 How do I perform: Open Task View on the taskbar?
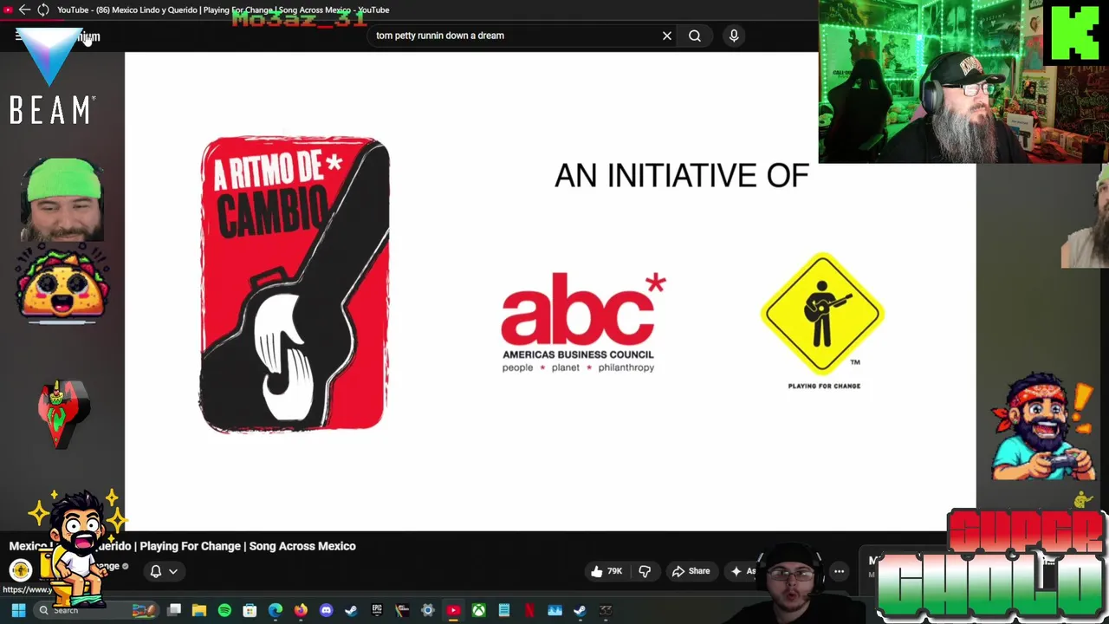pyautogui.click(x=174, y=610)
